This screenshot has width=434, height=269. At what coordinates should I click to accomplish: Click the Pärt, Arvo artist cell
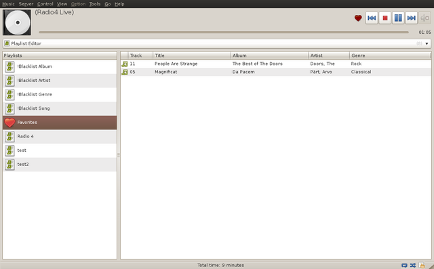click(x=321, y=72)
